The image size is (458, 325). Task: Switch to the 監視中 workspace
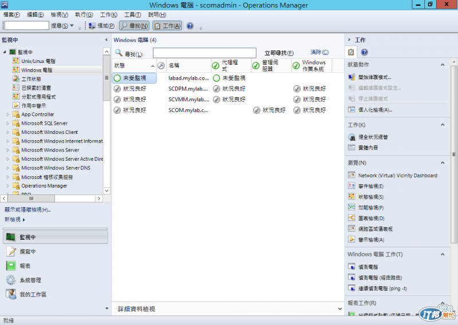56,237
